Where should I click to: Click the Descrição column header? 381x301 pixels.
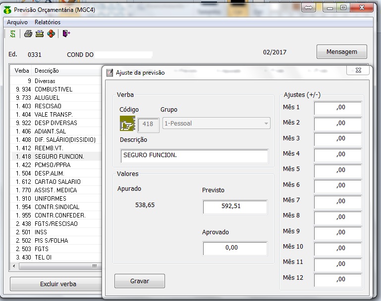(x=47, y=71)
